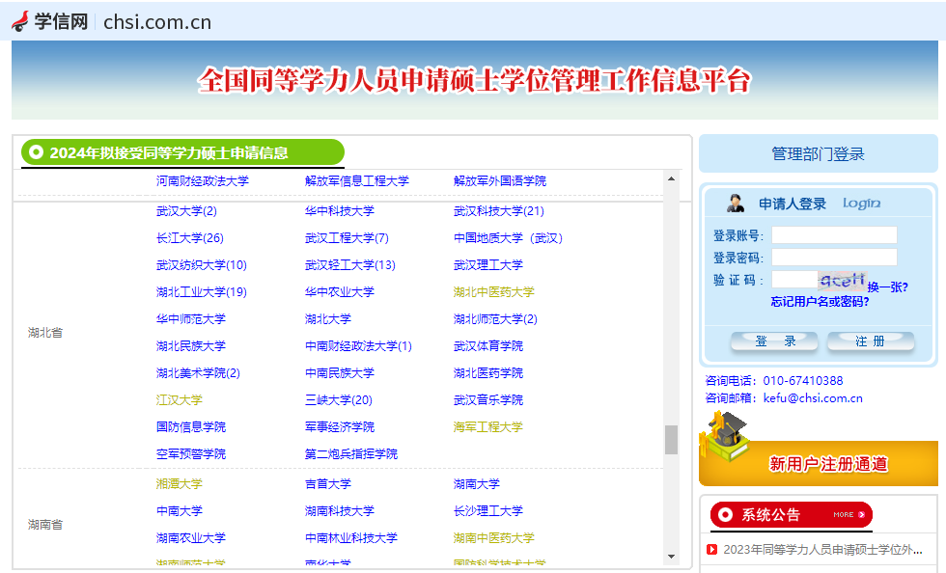Click the 登录 button
Screen dimensions: 946x573
coord(774,341)
